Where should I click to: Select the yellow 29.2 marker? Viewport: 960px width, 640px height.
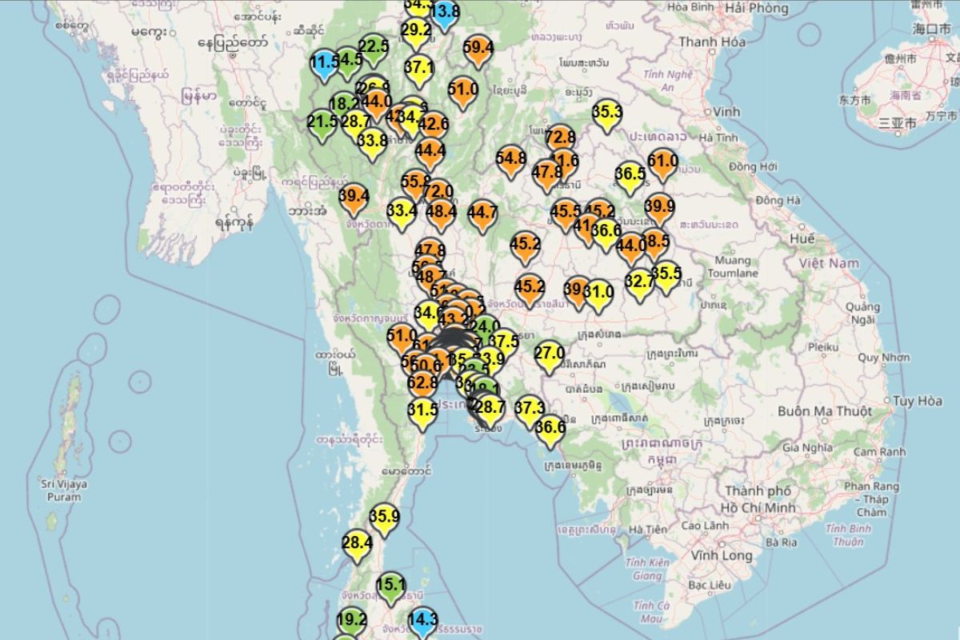point(416,34)
